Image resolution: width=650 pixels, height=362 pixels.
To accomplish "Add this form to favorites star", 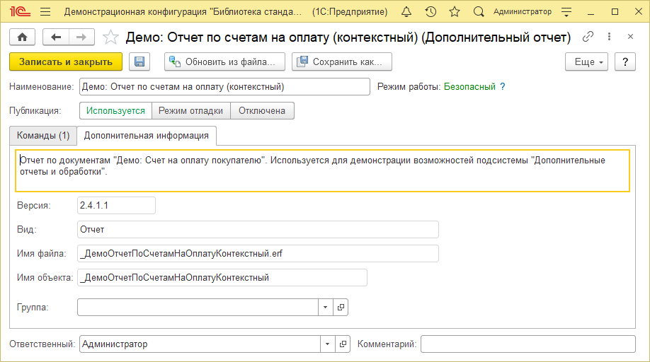I will tap(110, 37).
